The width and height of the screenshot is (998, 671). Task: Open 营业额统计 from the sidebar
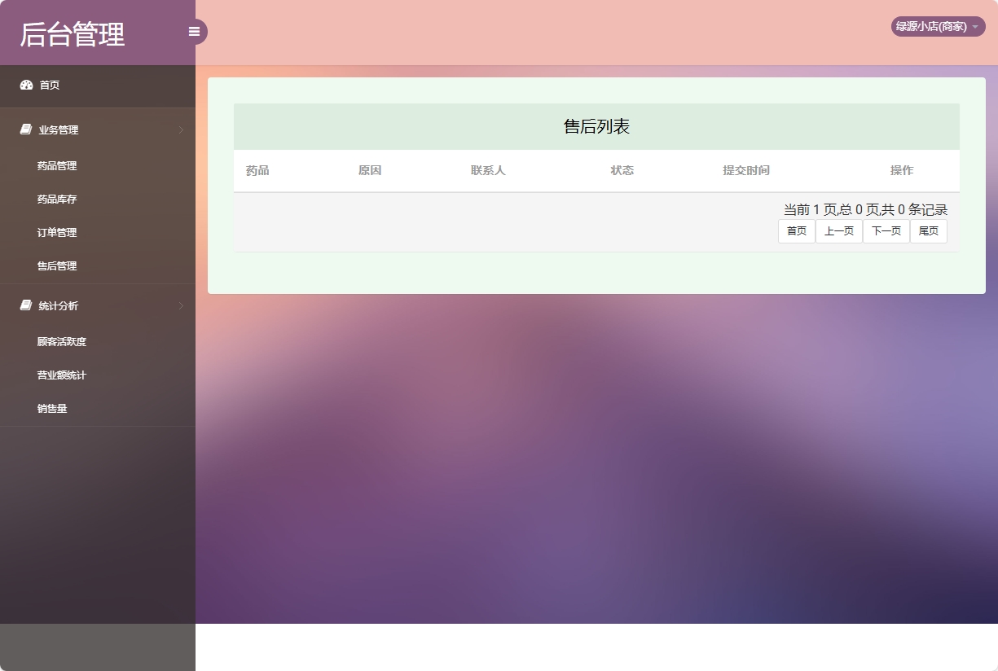click(x=64, y=375)
